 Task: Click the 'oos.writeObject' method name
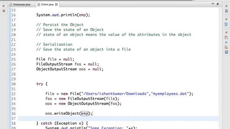point(62,114)
